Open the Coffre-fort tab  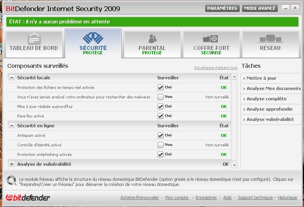pos(211,44)
